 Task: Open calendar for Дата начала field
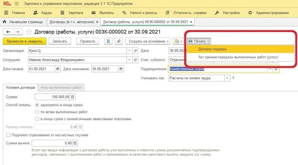[x=58, y=69]
